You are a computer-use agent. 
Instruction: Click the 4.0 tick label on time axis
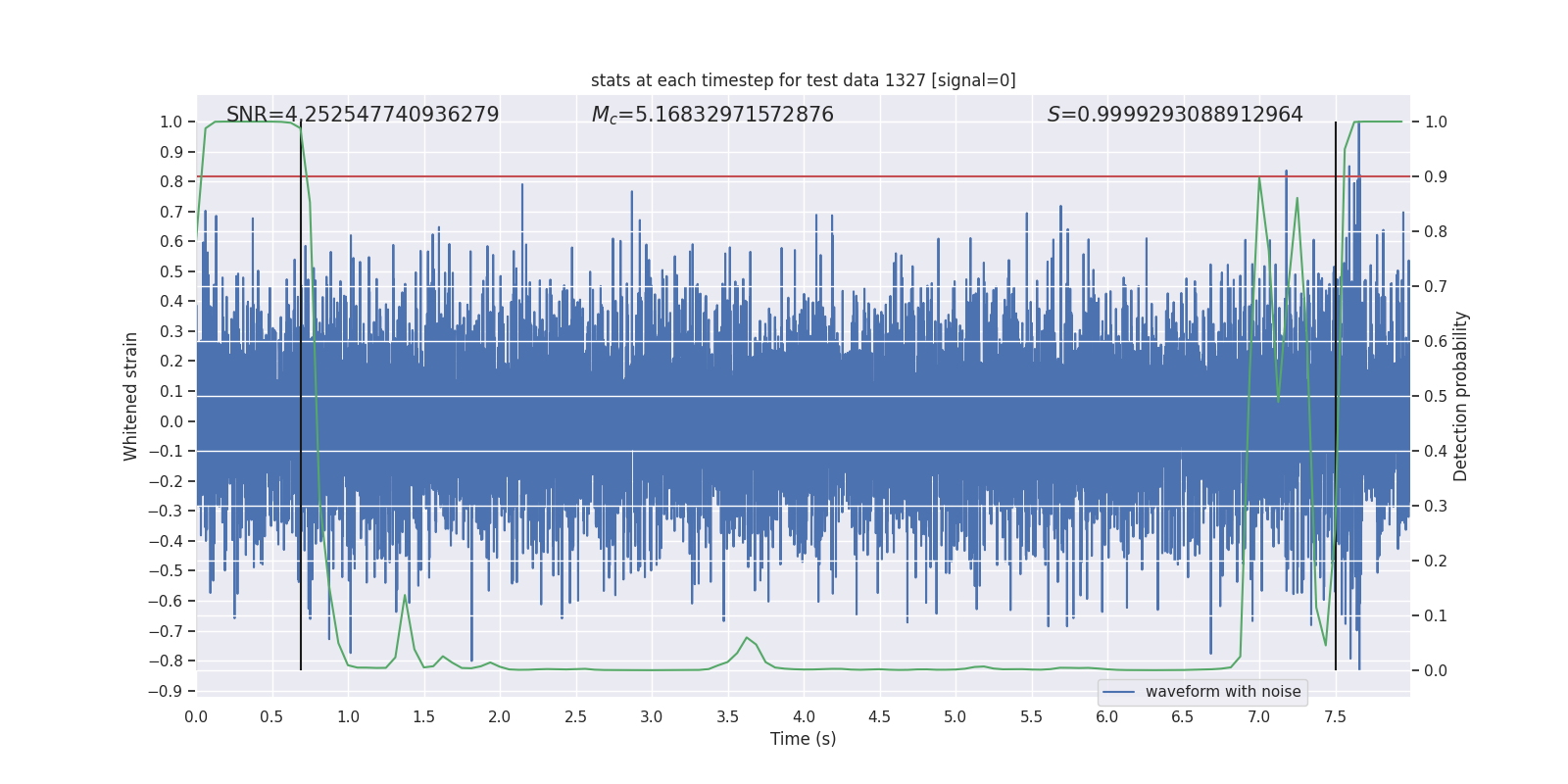pyautogui.click(x=804, y=717)
